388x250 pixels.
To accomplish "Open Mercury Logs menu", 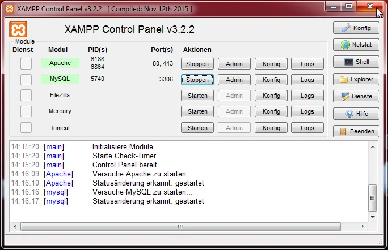I will 307,111.
